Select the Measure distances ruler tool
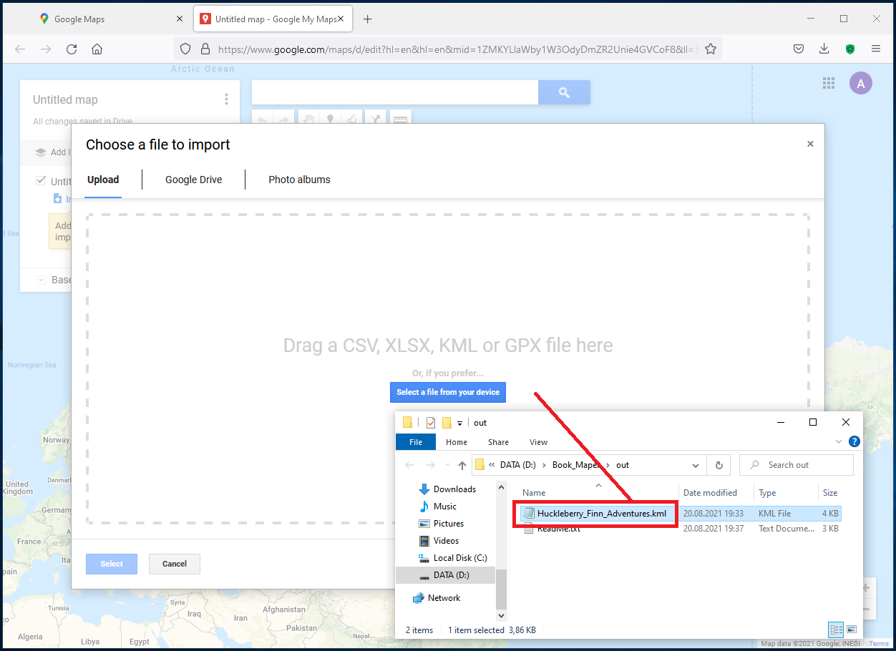 [x=400, y=119]
